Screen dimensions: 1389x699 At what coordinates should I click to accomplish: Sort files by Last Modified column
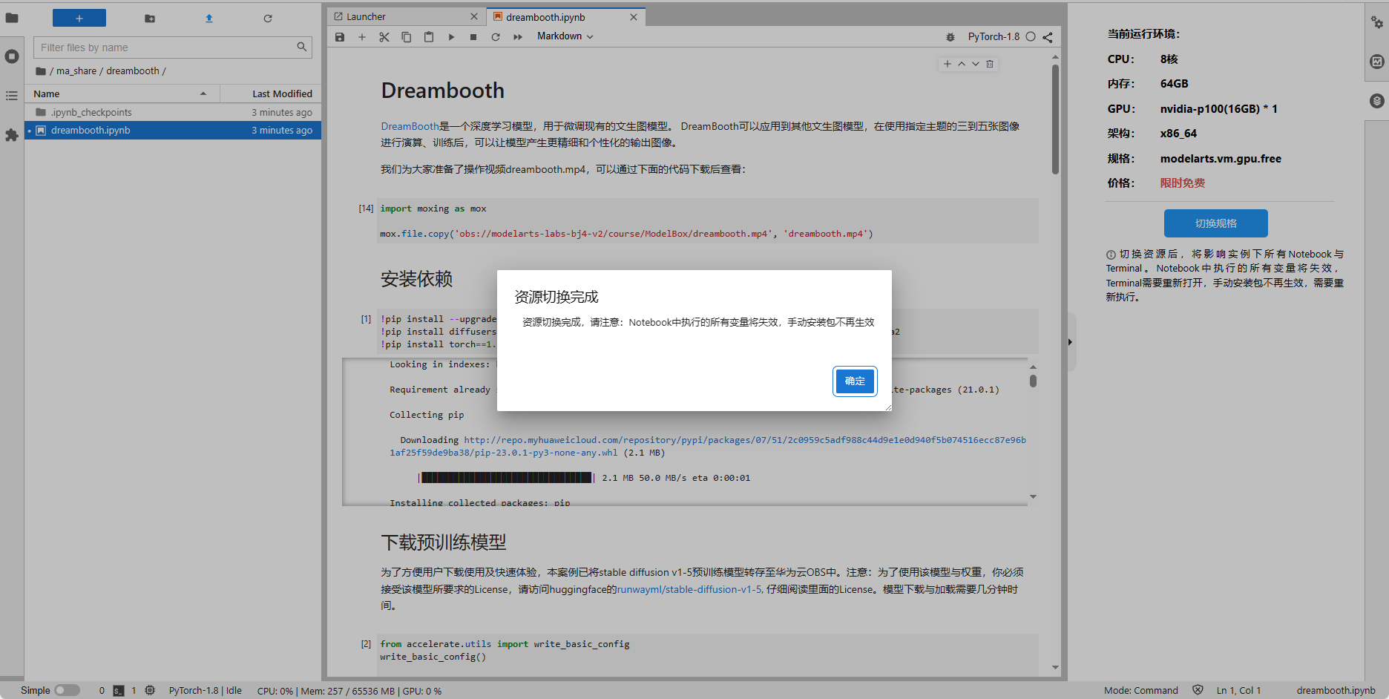click(x=271, y=93)
